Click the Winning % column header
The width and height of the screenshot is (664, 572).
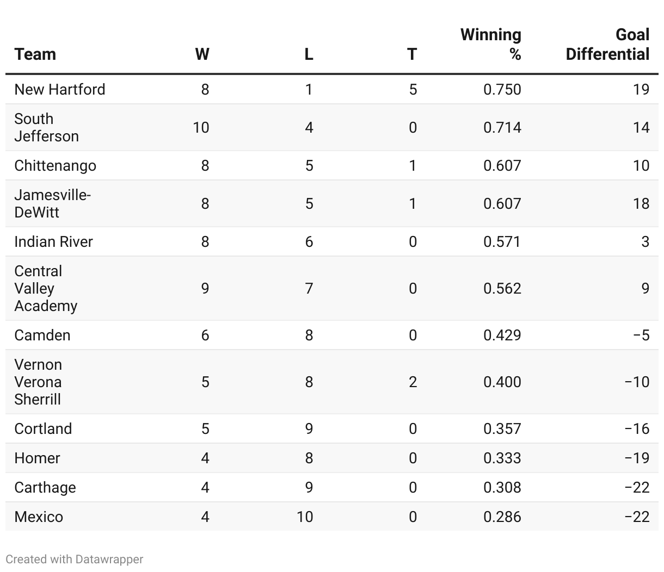(x=491, y=45)
